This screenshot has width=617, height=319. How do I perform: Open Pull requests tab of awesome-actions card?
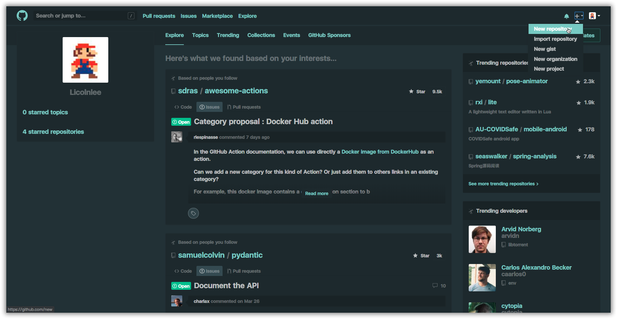[x=244, y=107]
